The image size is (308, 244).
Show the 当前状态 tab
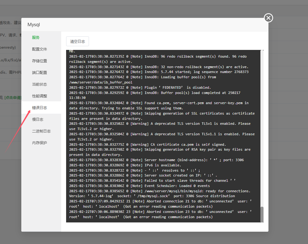[x=40, y=84]
